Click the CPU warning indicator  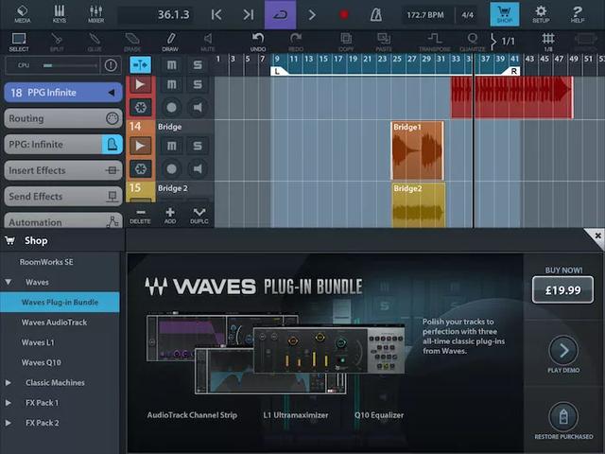coord(111,65)
